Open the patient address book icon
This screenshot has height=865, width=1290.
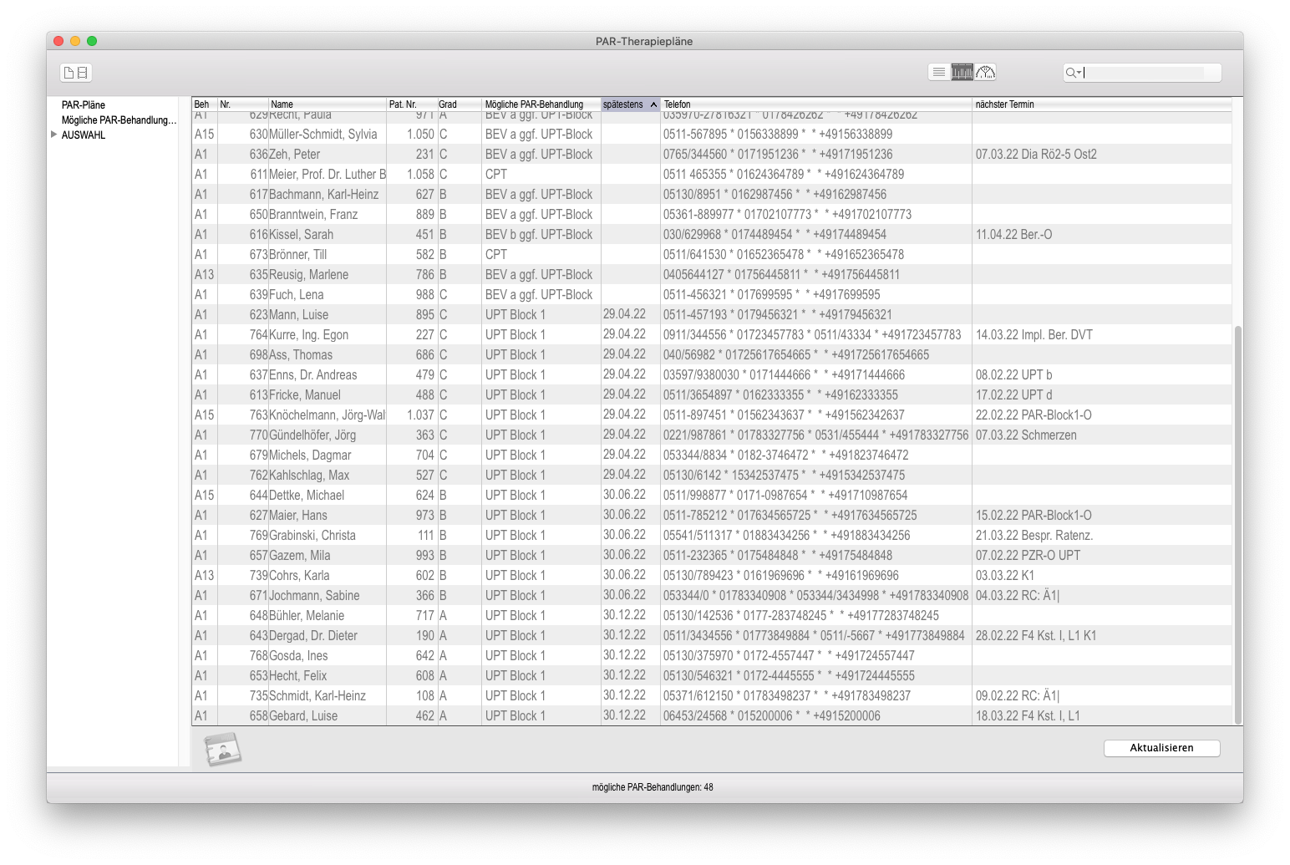[x=222, y=749]
